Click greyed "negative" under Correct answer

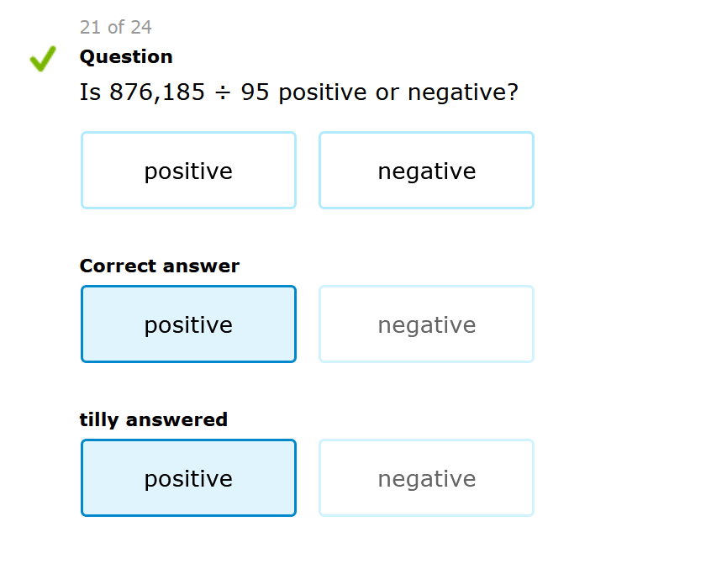[x=426, y=324]
